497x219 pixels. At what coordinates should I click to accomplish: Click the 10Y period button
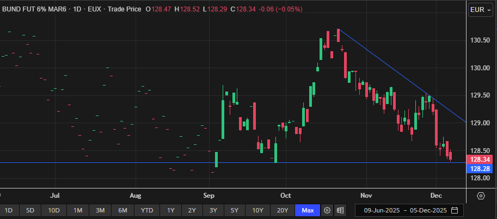click(257, 210)
